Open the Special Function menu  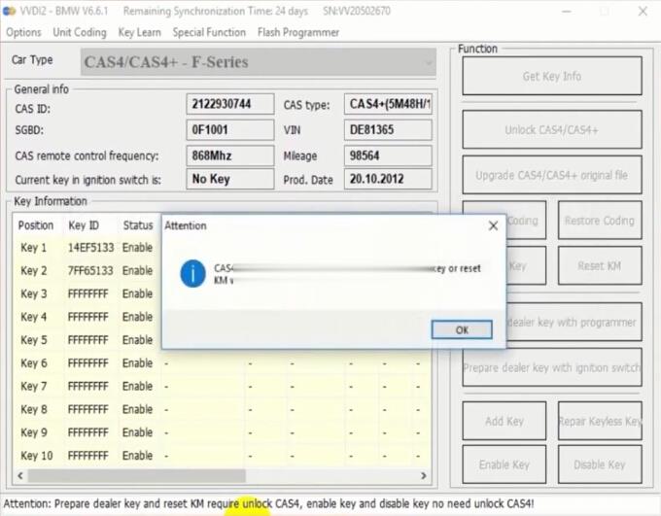(x=209, y=32)
